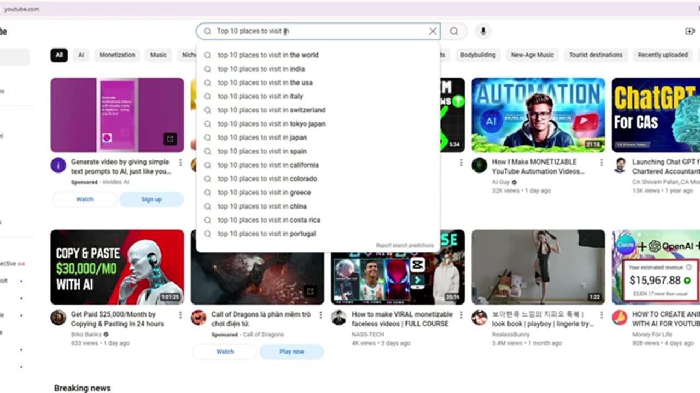Click the youtube.com address bar text
700x393 pixels.
pyautogui.click(x=21, y=9)
